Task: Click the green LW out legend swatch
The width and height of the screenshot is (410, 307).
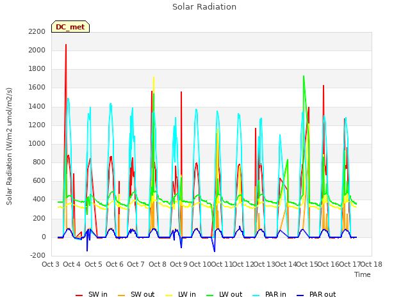Action: point(209,295)
